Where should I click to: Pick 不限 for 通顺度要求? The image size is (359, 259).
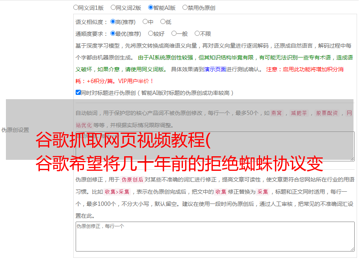point(197,33)
